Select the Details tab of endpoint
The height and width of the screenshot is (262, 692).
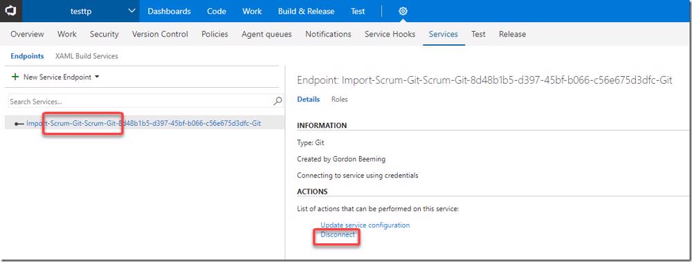pyautogui.click(x=309, y=100)
